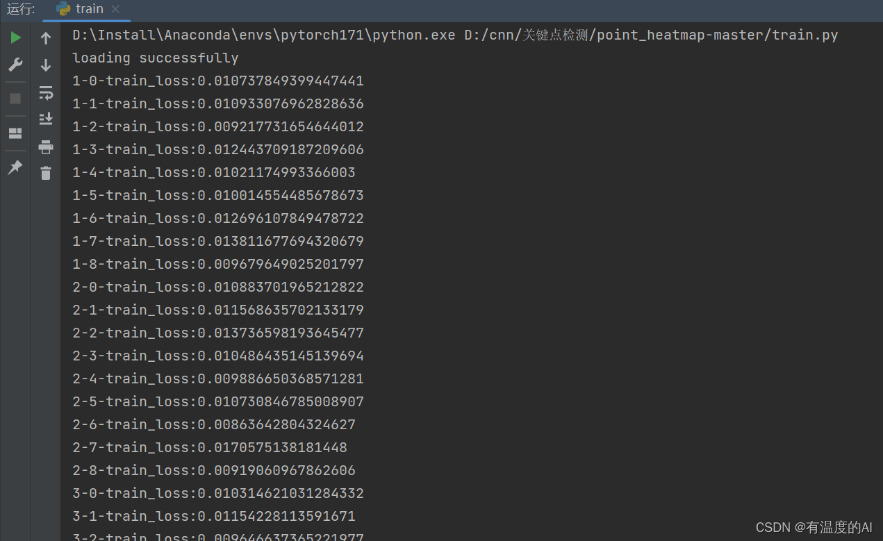Click the 1-3-train_loss output line

point(218,150)
